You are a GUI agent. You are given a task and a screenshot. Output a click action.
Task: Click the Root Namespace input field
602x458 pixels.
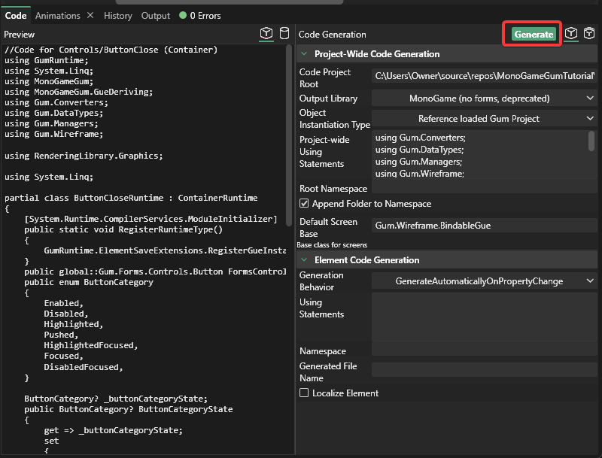pos(484,189)
